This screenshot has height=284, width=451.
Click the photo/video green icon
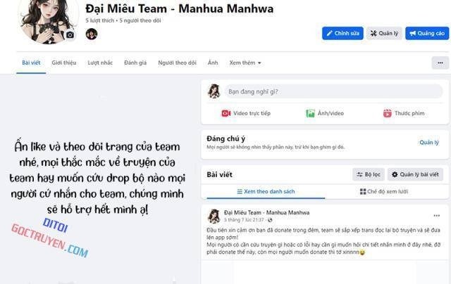point(310,113)
